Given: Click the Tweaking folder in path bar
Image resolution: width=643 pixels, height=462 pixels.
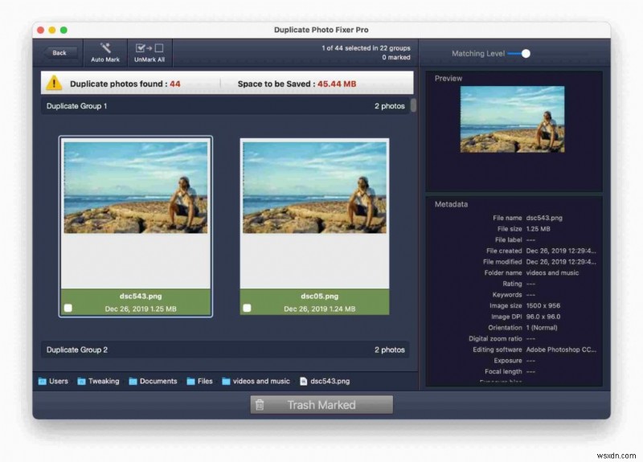Looking at the screenshot, I should point(98,381).
